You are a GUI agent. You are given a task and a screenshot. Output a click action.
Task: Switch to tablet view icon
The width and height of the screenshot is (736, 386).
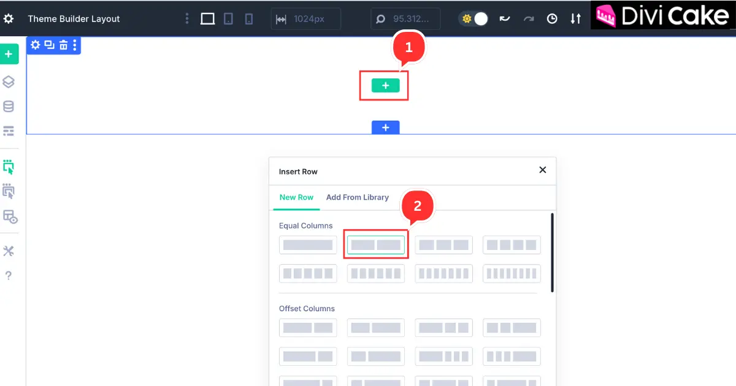228,19
